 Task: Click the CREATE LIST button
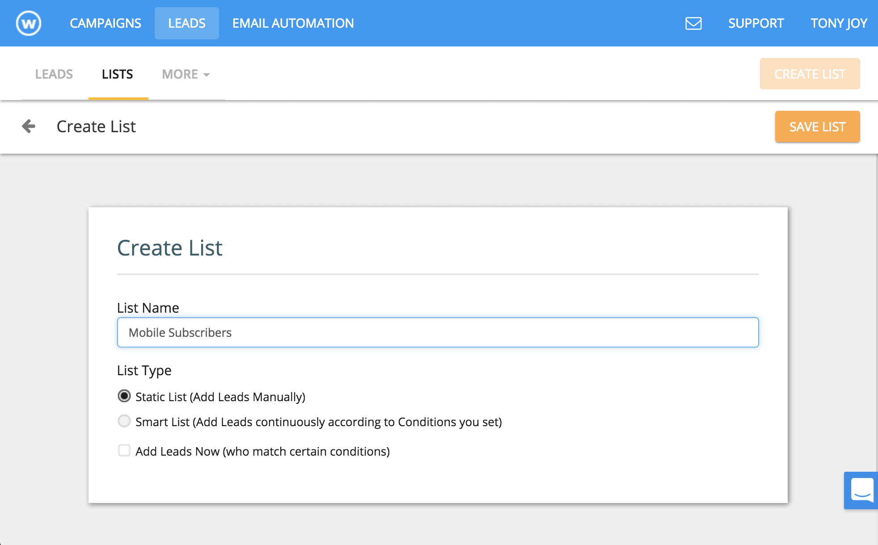(810, 74)
